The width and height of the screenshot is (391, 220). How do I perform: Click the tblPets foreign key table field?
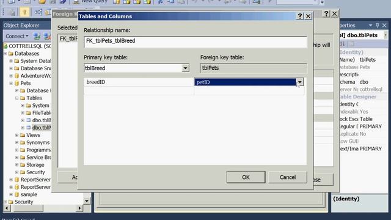click(254, 68)
